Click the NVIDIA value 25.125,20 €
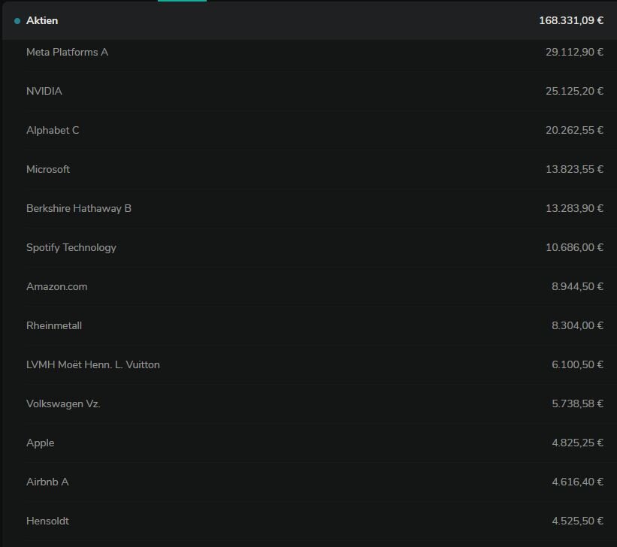617x547 pixels. point(574,92)
